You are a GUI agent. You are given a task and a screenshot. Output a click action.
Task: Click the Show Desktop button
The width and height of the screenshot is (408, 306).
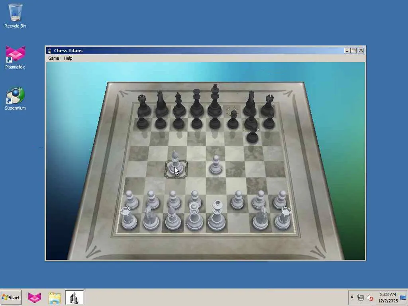tap(403, 297)
